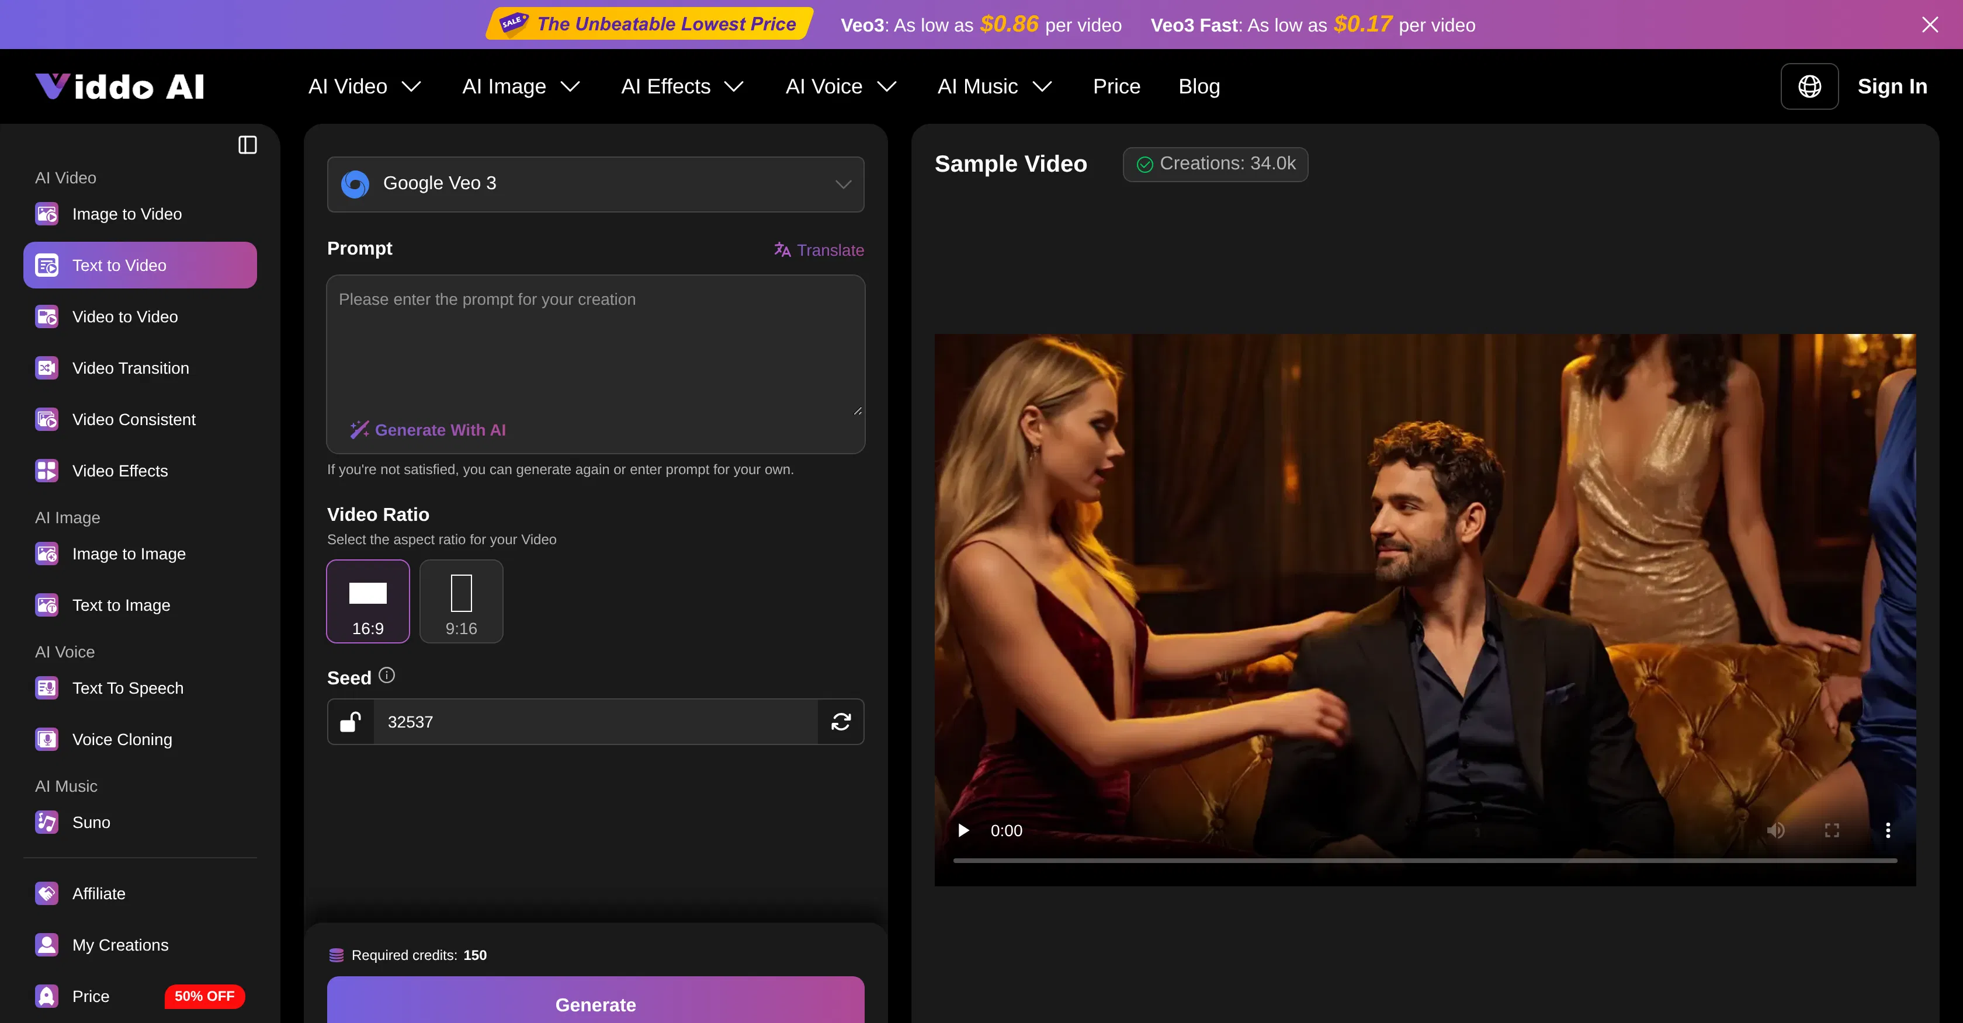Switch to the 9:16 aspect ratio
The width and height of the screenshot is (1963, 1023).
click(x=461, y=601)
